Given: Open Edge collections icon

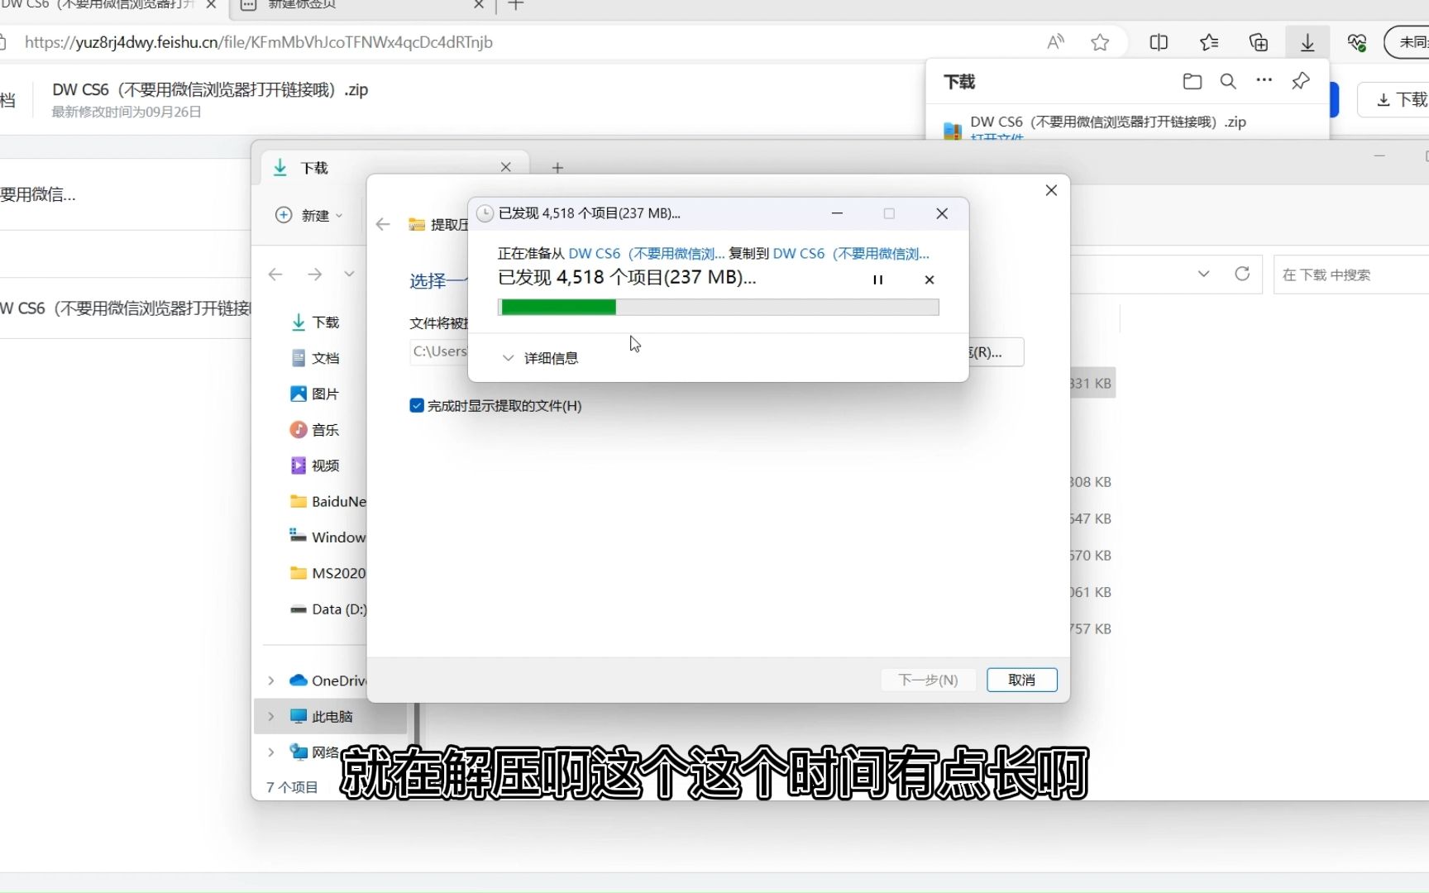Looking at the screenshot, I should click(x=1259, y=42).
